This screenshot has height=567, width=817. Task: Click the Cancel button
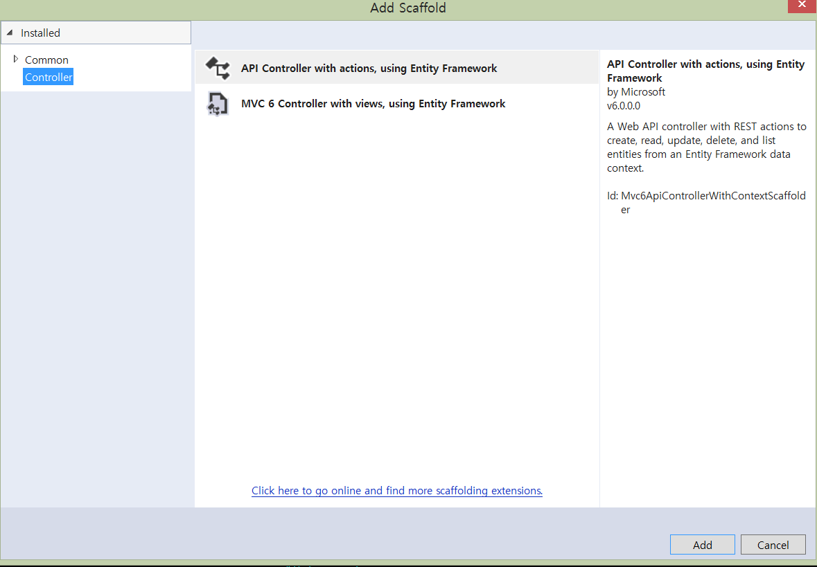pyautogui.click(x=773, y=545)
